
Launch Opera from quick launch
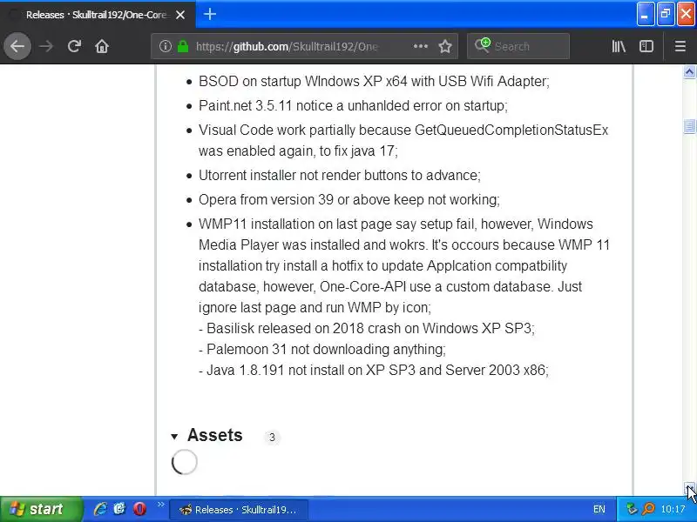click(139, 509)
